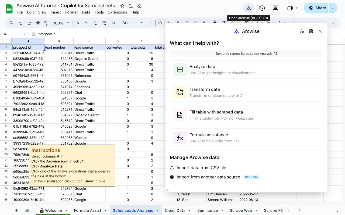Select column C header

pyautogui.click(x=89, y=41)
